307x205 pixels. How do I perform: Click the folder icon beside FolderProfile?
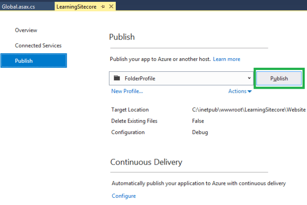(x=117, y=78)
